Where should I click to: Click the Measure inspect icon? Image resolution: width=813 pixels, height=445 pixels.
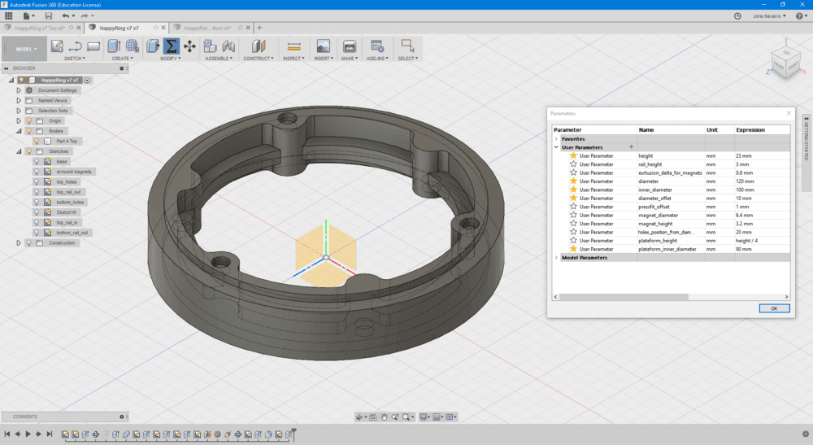pyautogui.click(x=293, y=46)
